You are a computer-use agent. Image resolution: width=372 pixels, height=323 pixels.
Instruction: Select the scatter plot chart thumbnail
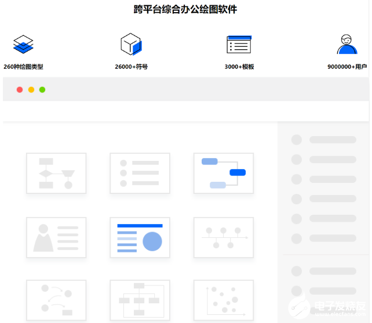pos(223,300)
